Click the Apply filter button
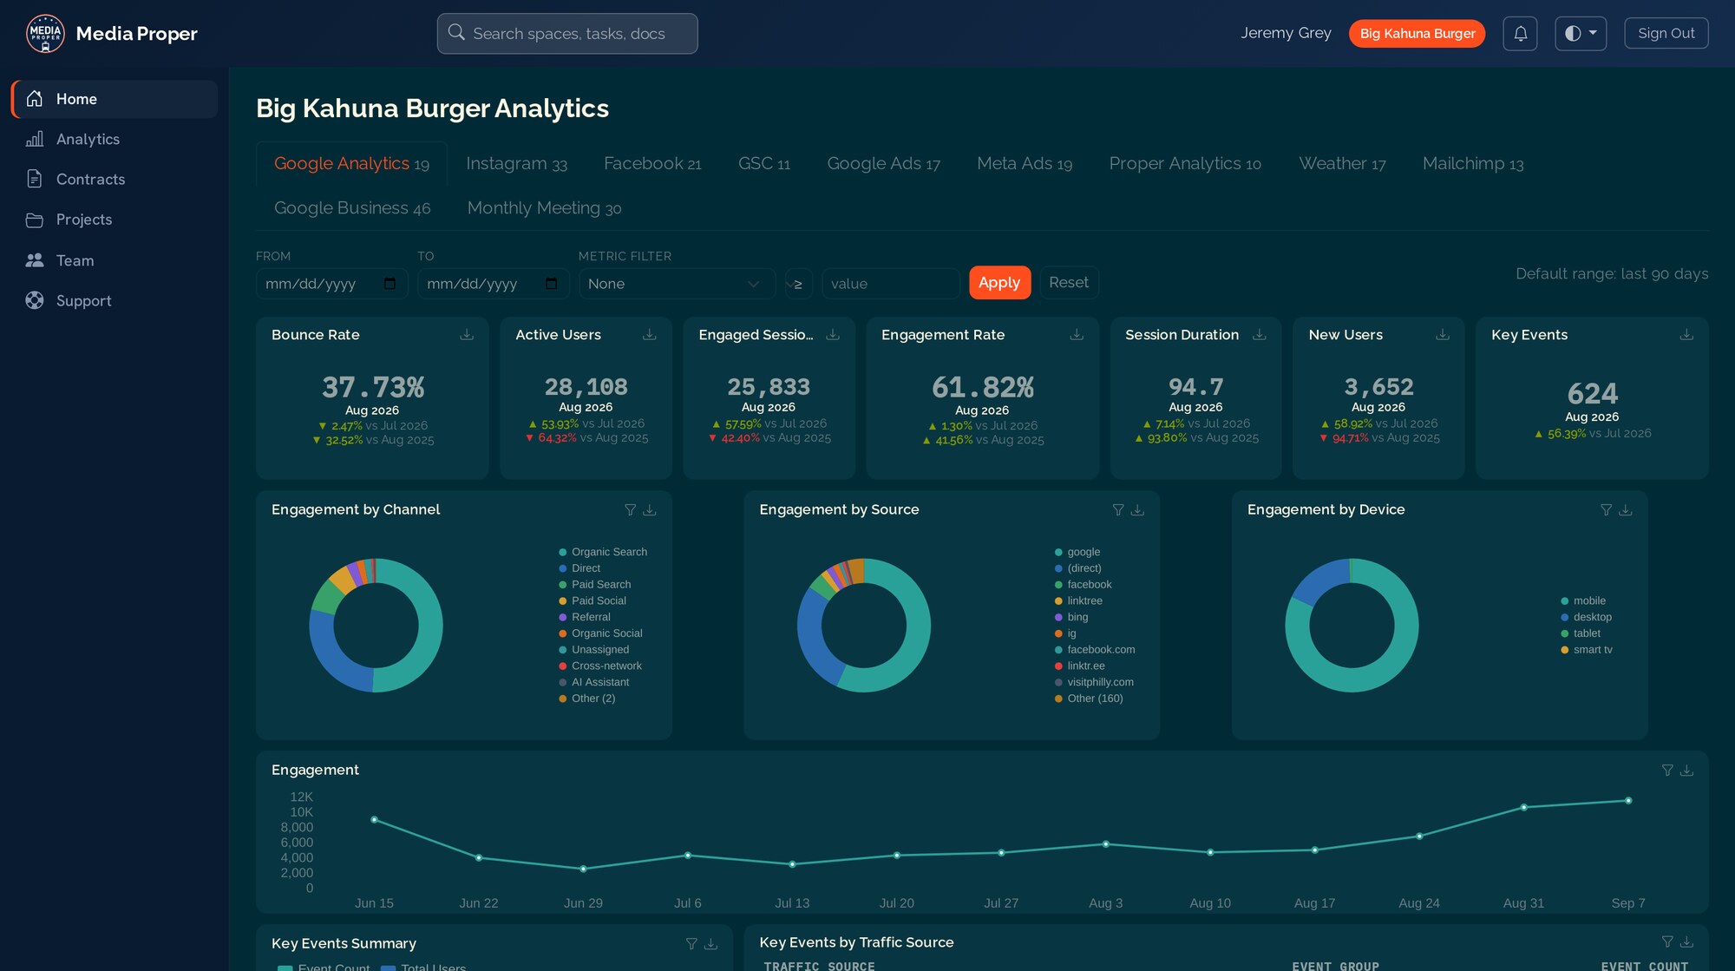This screenshot has height=971, width=1735. [x=999, y=283]
